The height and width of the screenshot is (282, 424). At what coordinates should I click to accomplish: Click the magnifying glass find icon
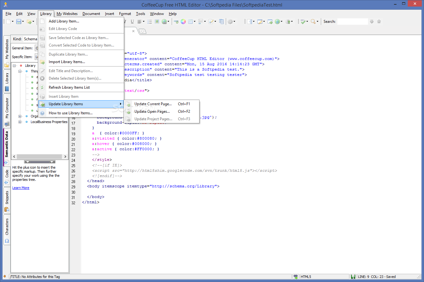click(313, 22)
